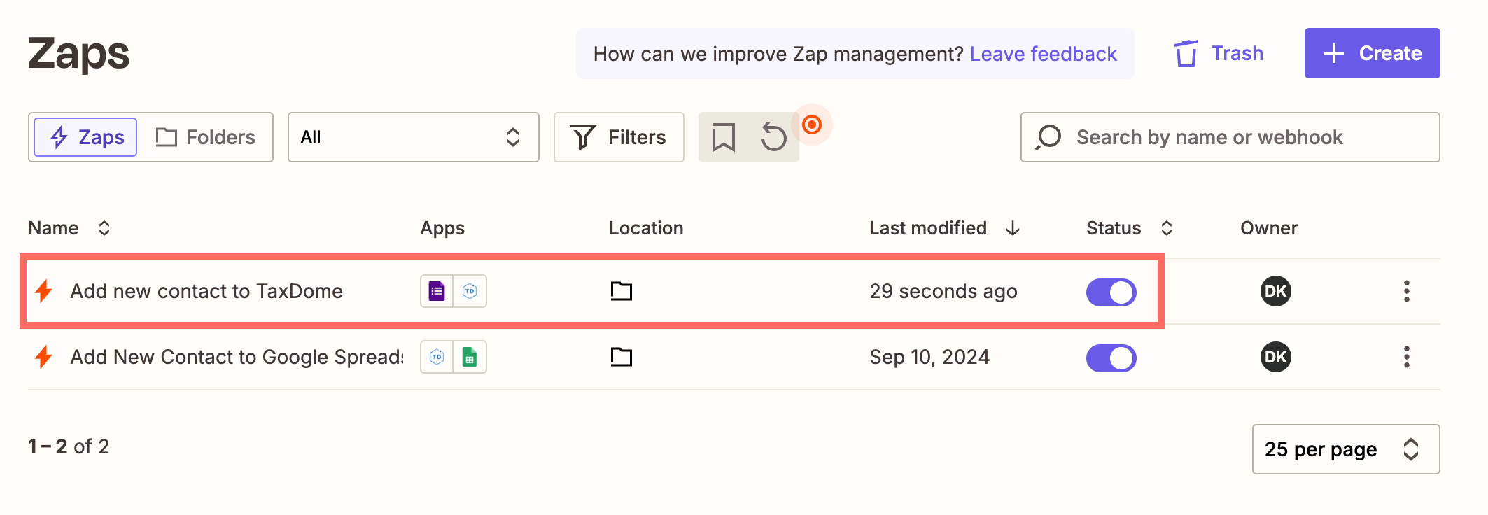Click the orange recording indicator dot
The width and height of the screenshot is (1488, 515).
(812, 125)
